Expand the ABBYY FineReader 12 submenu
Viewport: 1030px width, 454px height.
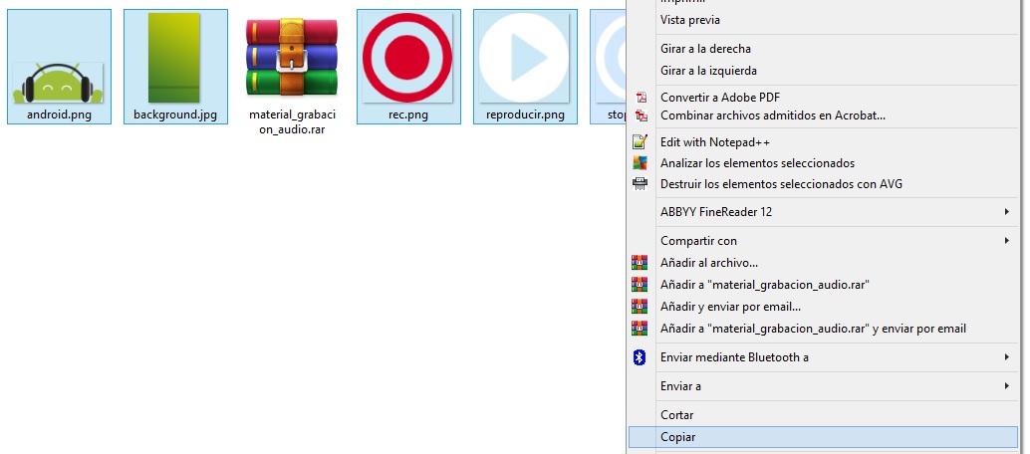point(1007,212)
